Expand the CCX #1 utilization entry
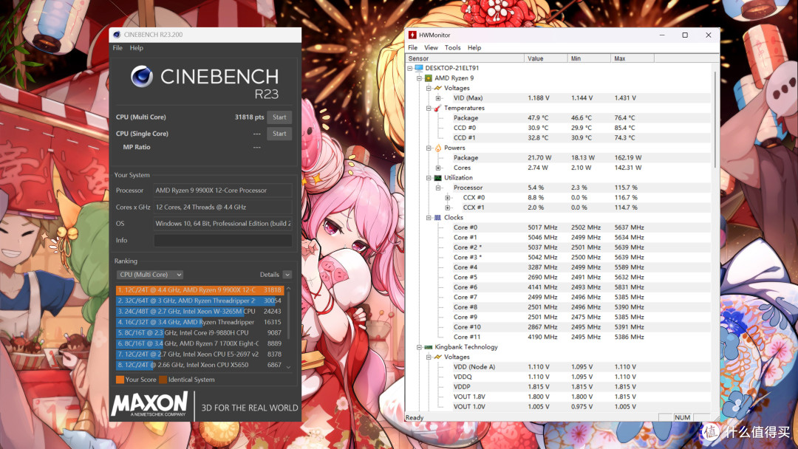This screenshot has height=449, width=798. coord(447,208)
